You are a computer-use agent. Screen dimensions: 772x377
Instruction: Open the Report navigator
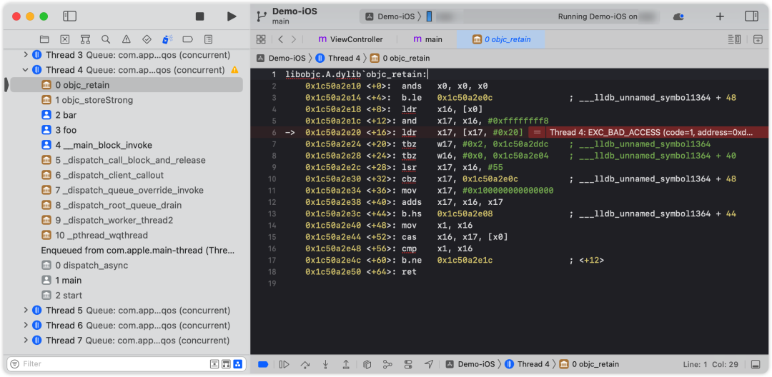click(208, 39)
